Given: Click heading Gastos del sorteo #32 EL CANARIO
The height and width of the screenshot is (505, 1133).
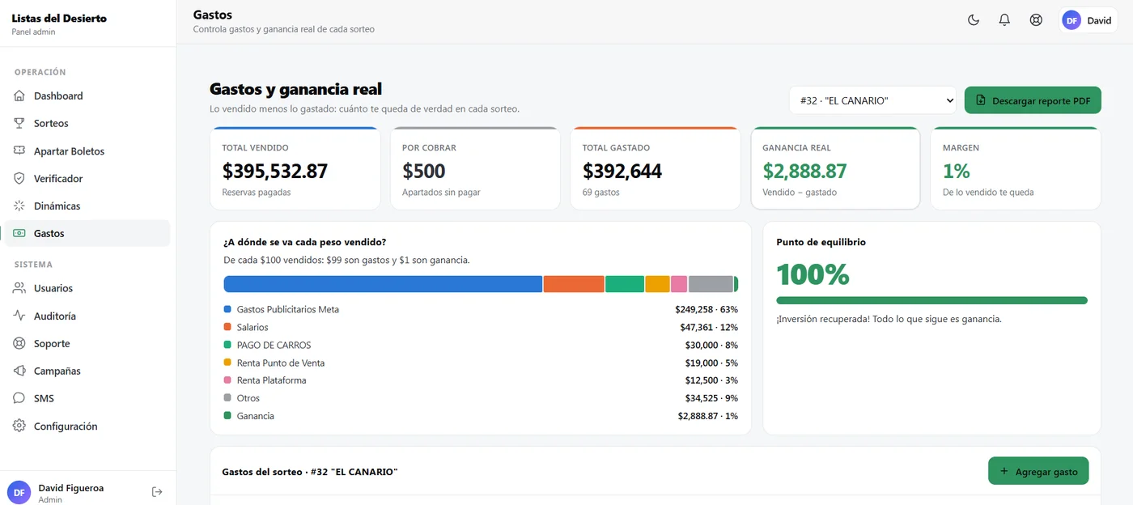Looking at the screenshot, I should point(310,472).
